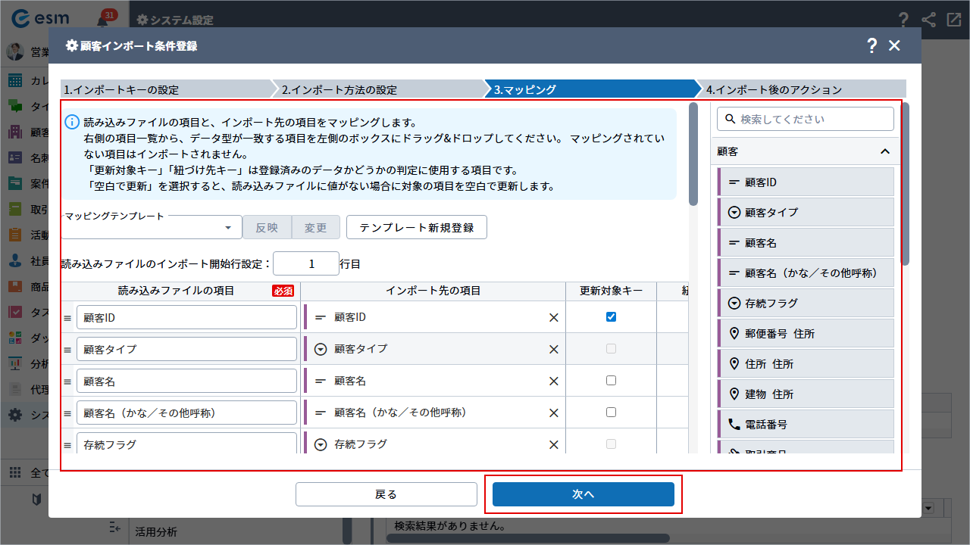Check 更新対象キー checkbox for 顧客名
Image resolution: width=970 pixels, height=545 pixels.
pos(611,381)
